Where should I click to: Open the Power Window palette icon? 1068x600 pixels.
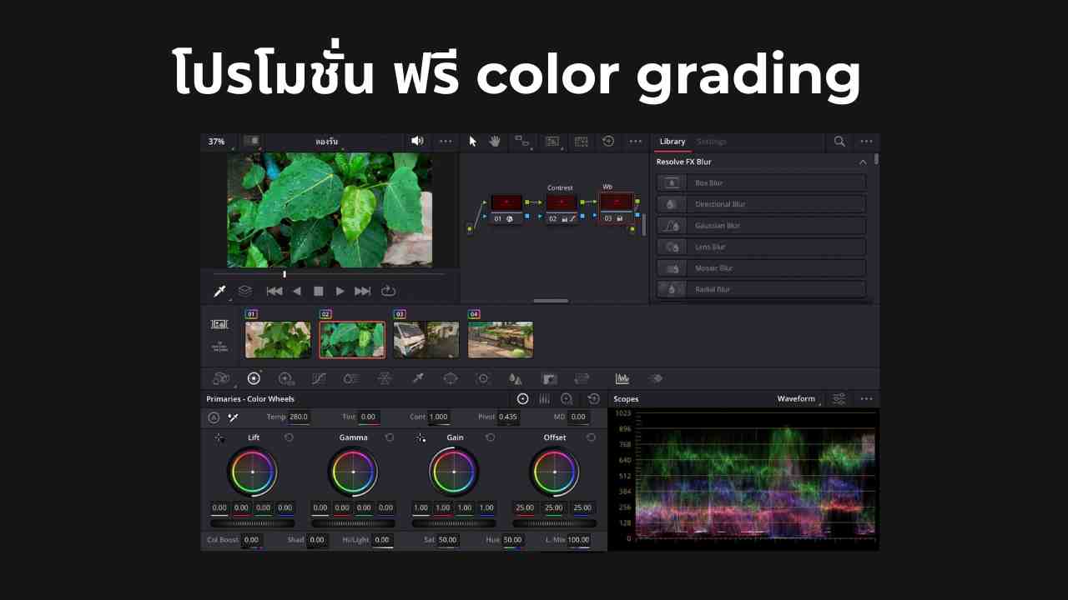coord(451,378)
